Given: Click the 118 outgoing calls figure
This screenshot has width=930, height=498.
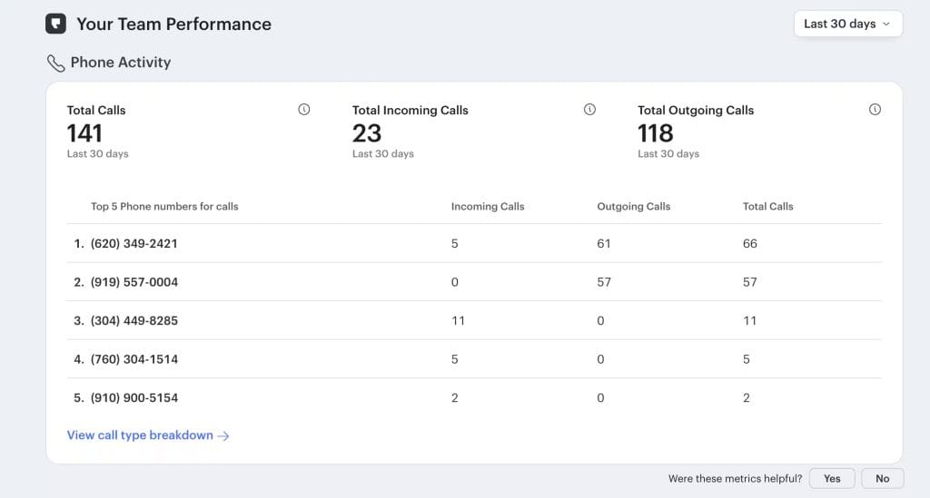Looking at the screenshot, I should point(655,133).
